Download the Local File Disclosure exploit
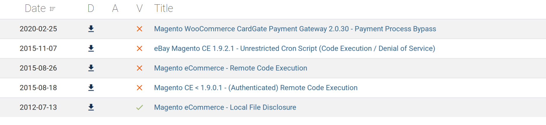 pos(91,107)
